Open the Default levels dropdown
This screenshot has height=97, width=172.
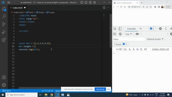(155, 39)
